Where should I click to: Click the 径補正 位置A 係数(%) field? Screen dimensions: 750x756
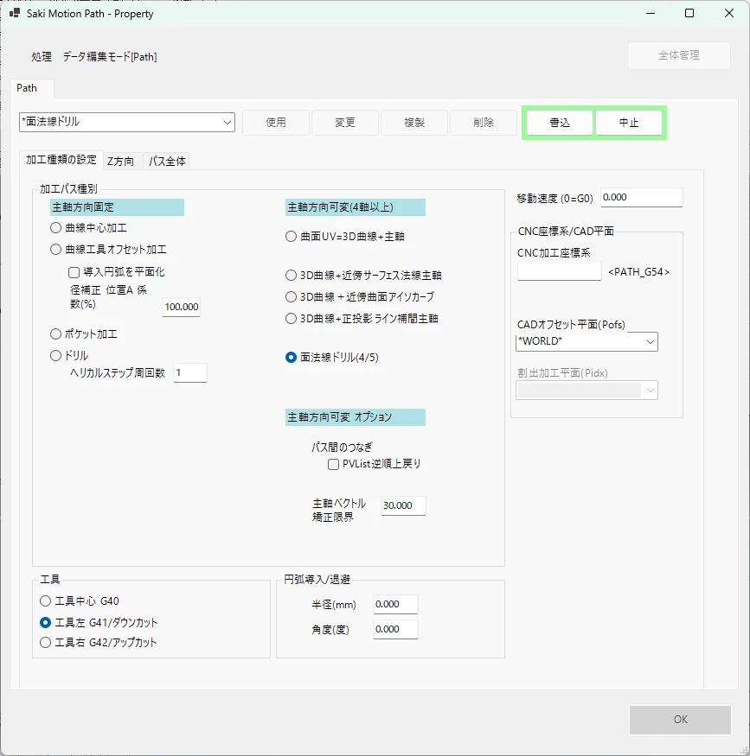[x=181, y=307]
